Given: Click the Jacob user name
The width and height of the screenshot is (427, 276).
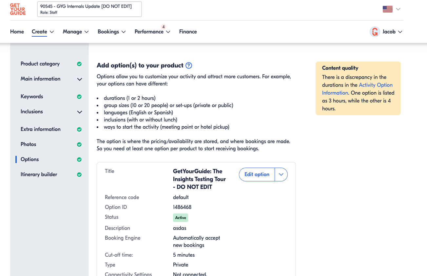Looking at the screenshot, I should click(389, 32).
